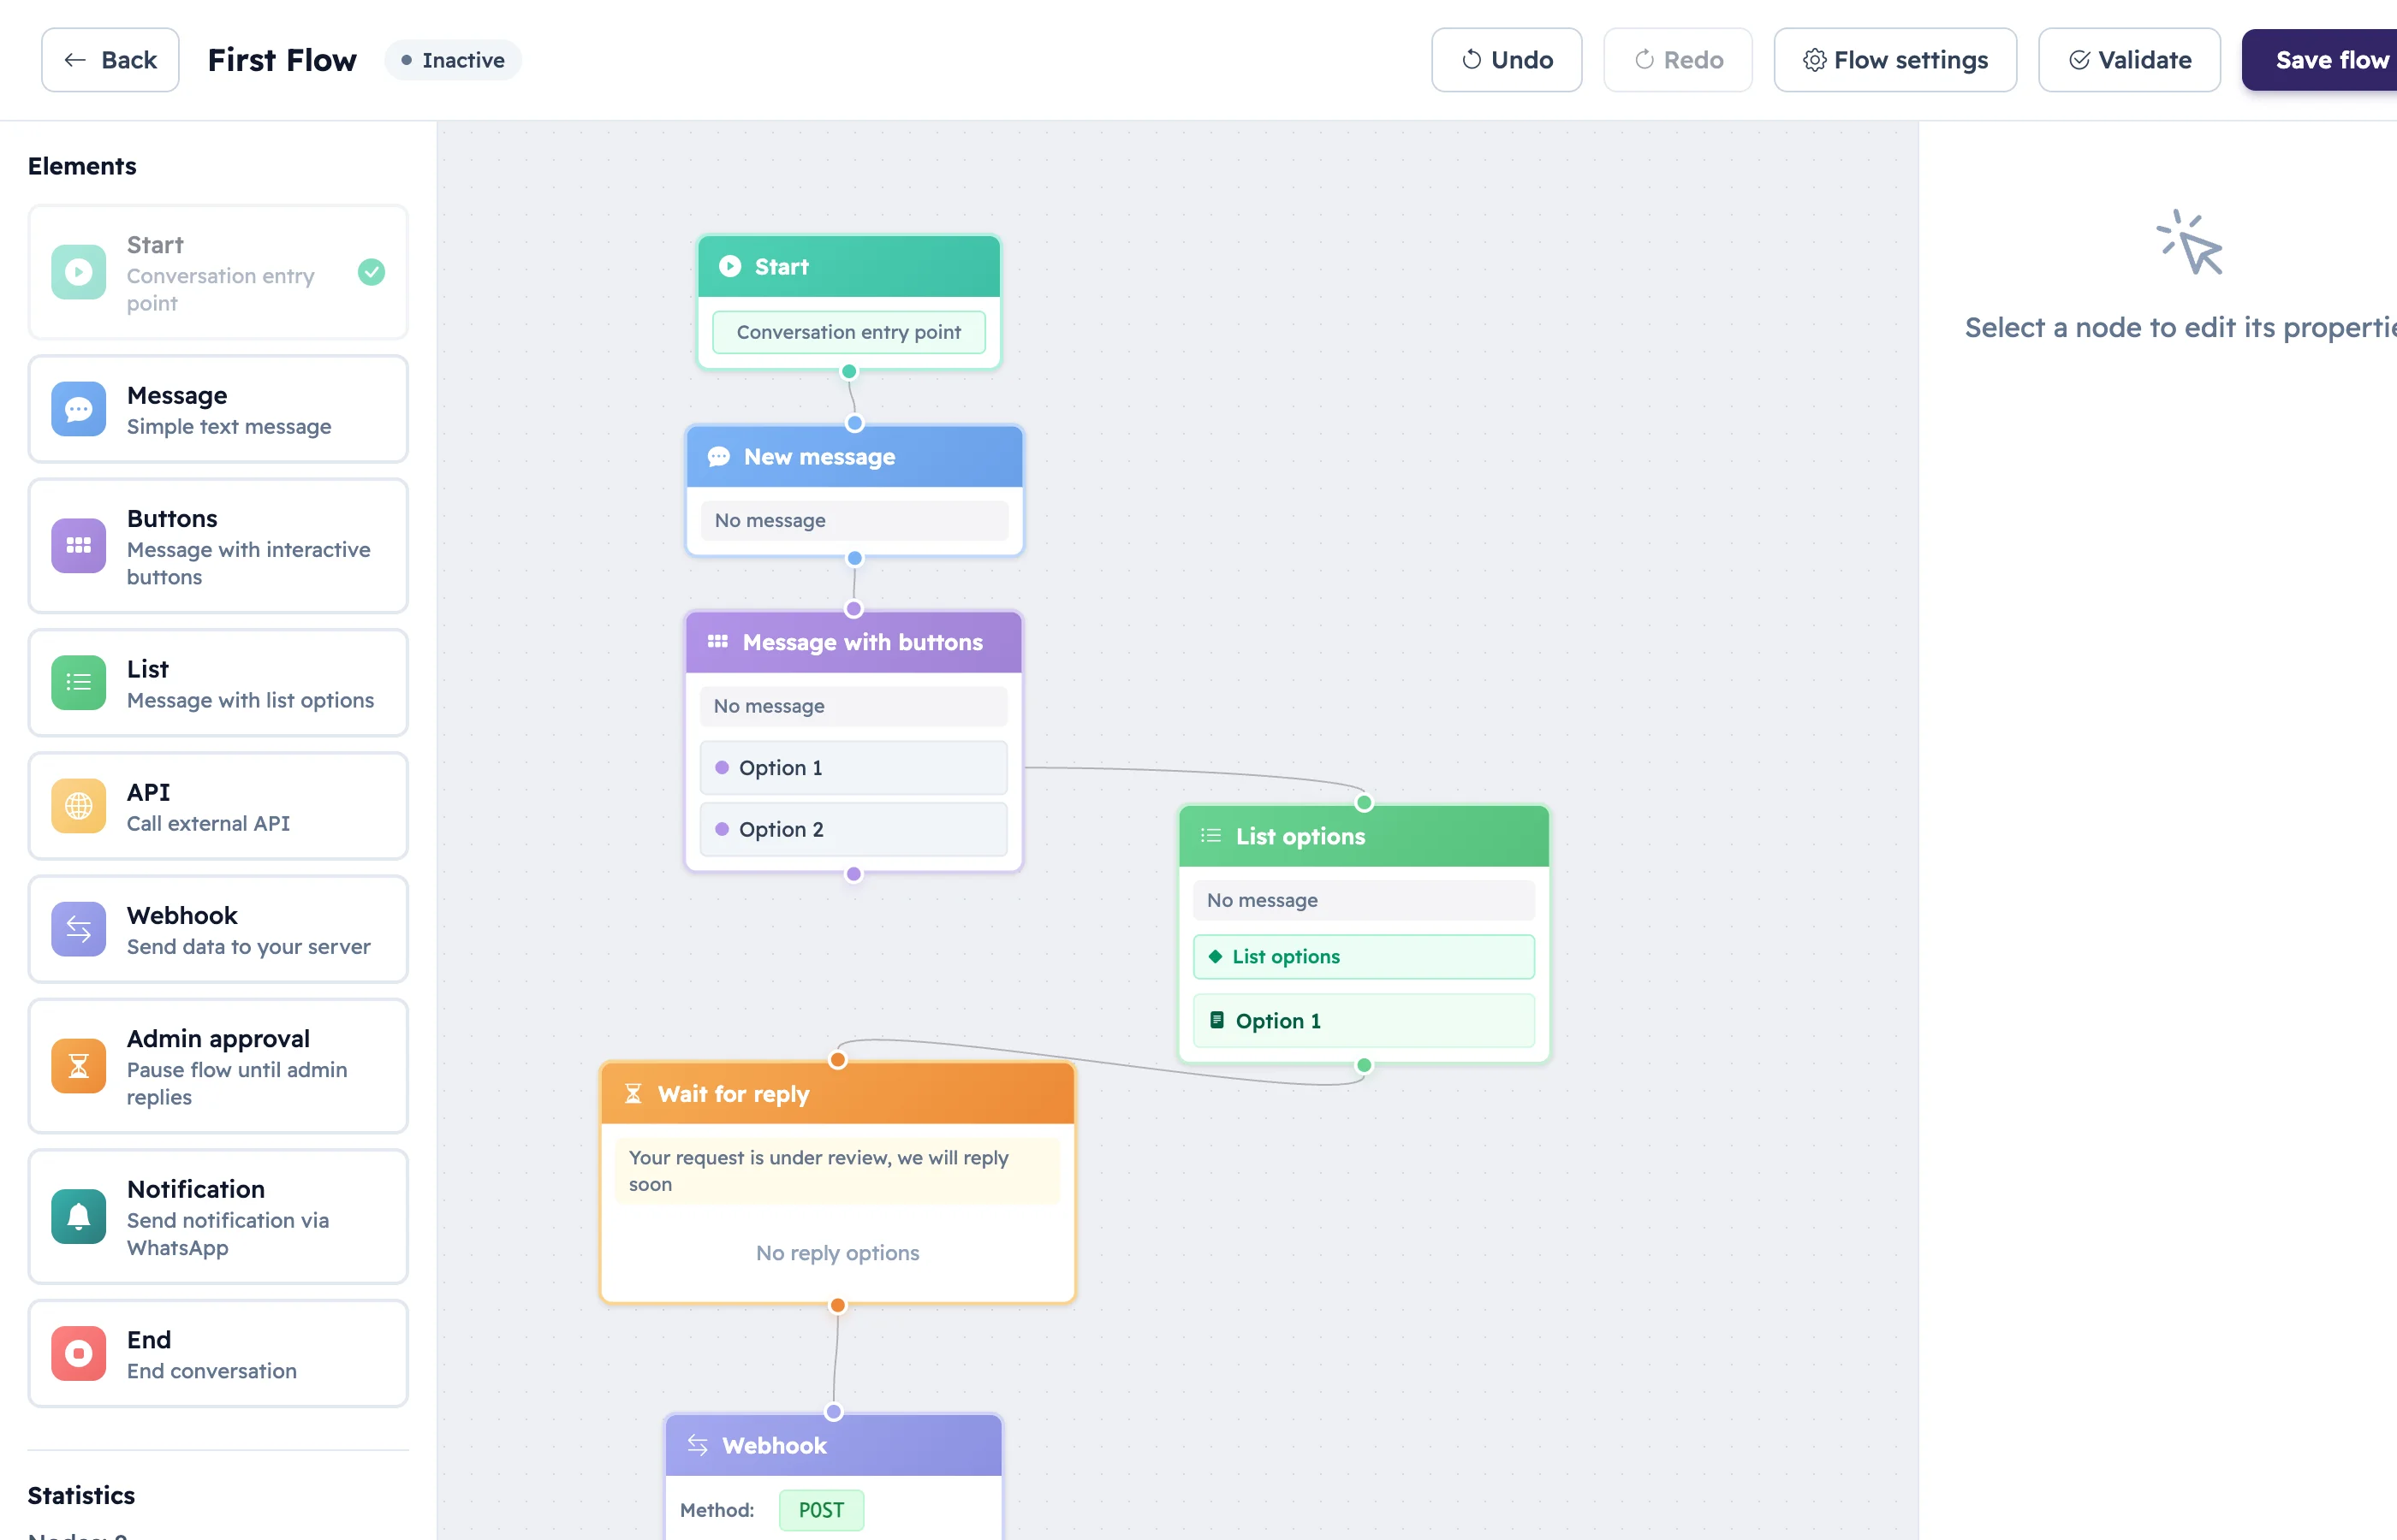Click the Start element play icon in sidebar

tap(78, 272)
